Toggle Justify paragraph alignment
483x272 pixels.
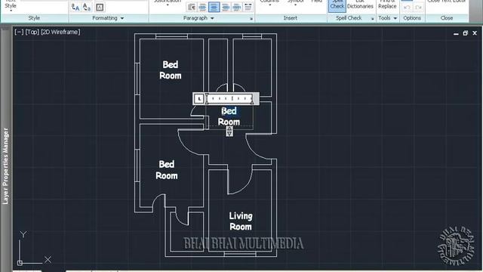point(236,7)
